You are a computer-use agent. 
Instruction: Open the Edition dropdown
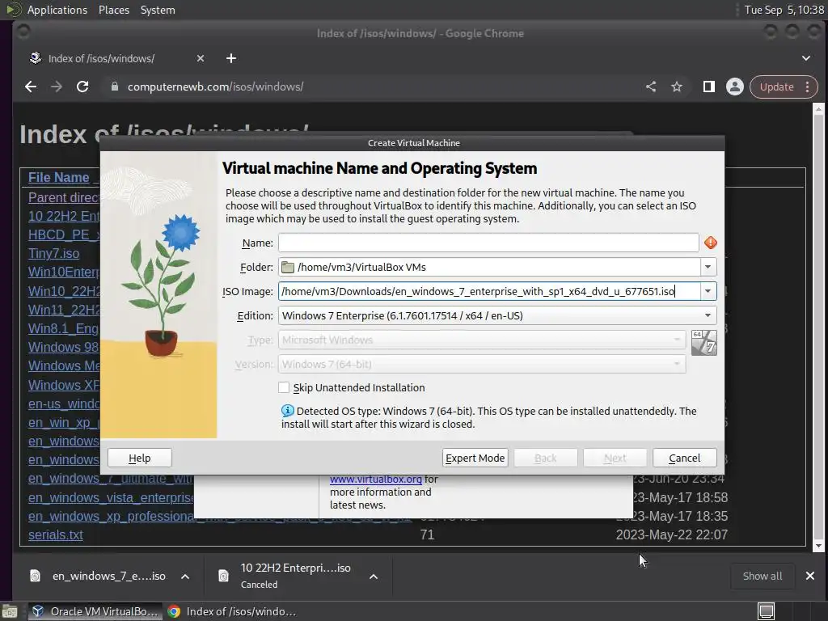[x=497, y=316]
